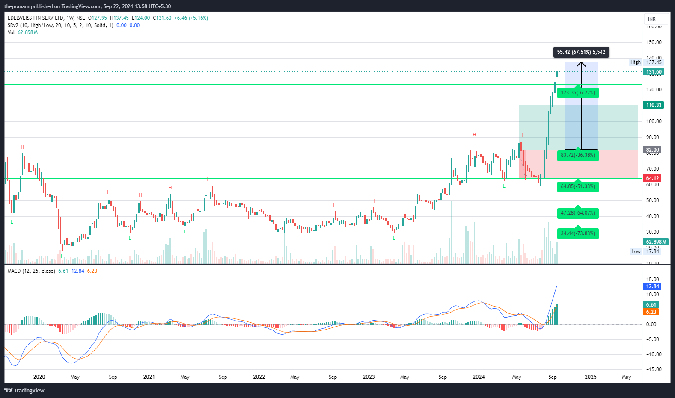Click the 123.35 (-6.27%) green label
Image resolution: width=675 pixels, height=398 pixels.
click(x=578, y=93)
